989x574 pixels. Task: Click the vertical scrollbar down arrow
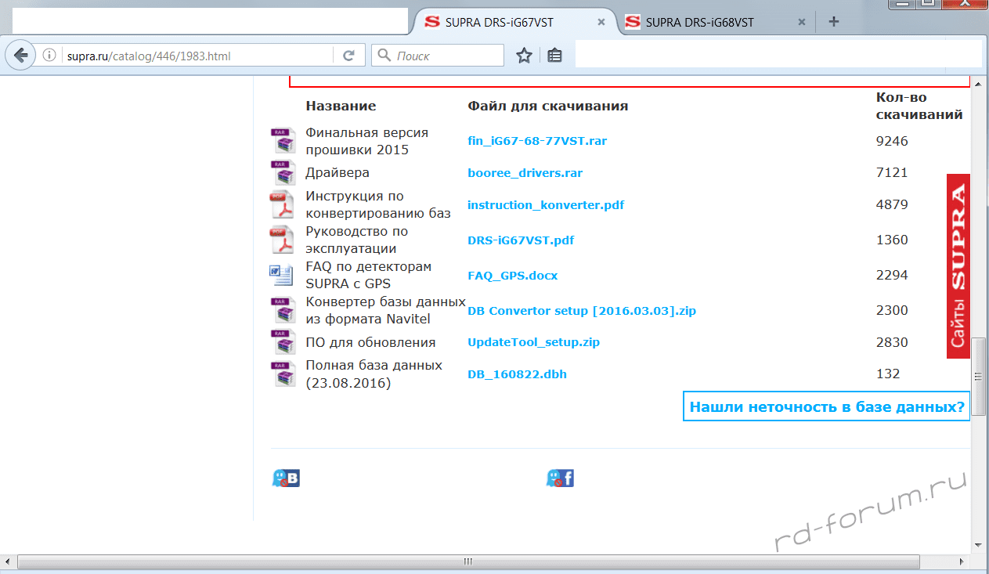click(x=978, y=543)
